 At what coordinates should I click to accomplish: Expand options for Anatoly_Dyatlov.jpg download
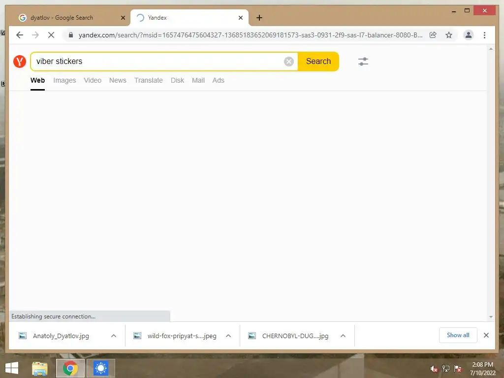click(114, 336)
